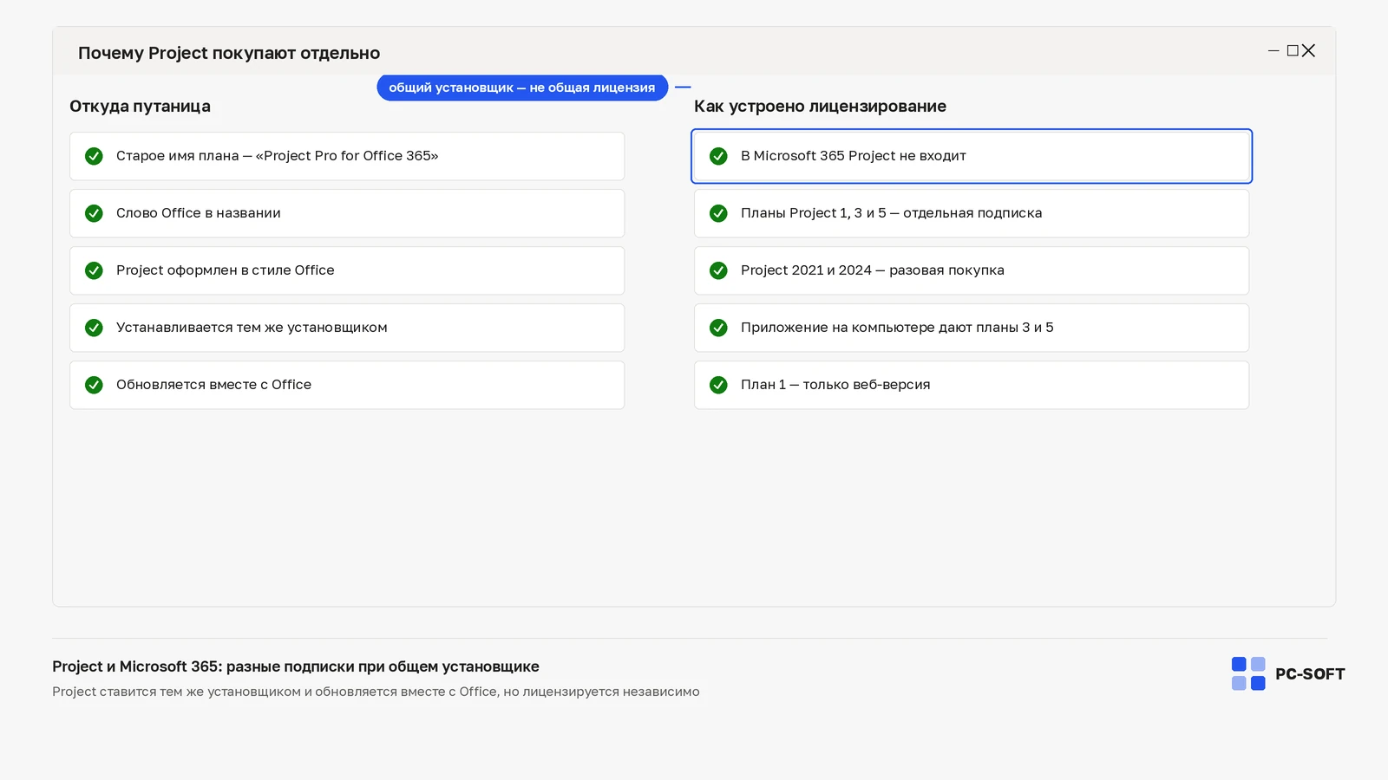Screen dimensions: 1388x780
Task: Click footer title "Project и Microsoft 365: разные подписки"
Action: (x=296, y=666)
